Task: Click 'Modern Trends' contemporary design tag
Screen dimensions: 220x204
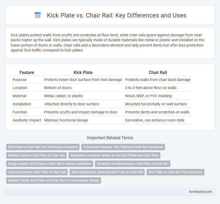Action: (x=53, y=180)
